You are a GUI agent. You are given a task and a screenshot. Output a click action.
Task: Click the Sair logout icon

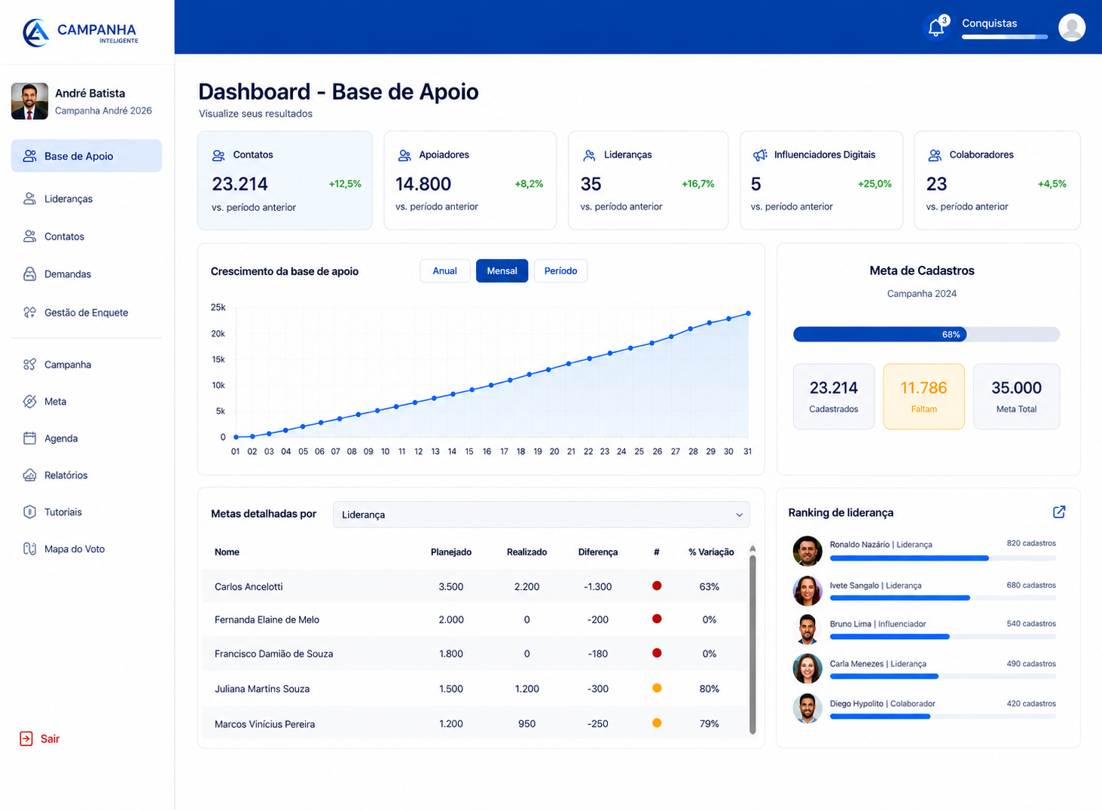click(26, 738)
